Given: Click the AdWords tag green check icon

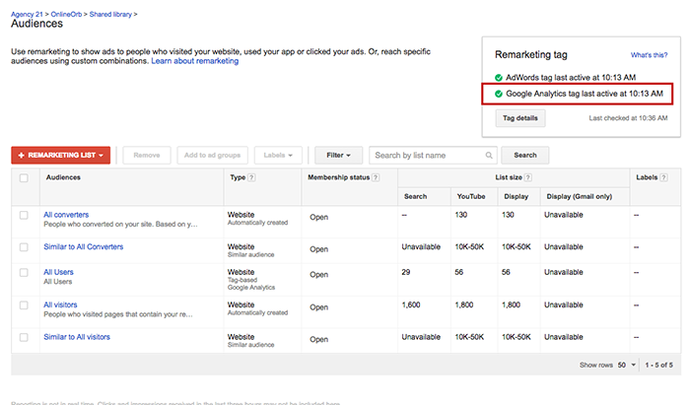Looking at the screenshot, I should coord(499,78).
